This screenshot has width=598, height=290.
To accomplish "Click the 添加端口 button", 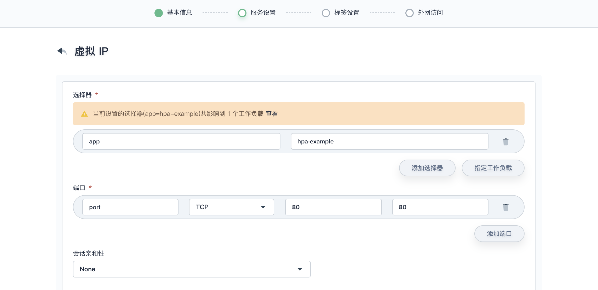I will tap(499, 234).
